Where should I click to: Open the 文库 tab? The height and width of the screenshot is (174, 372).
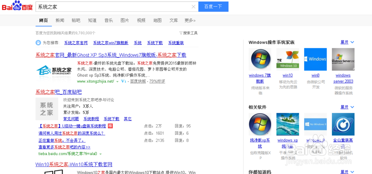pyautogui.click(x=174, y=20)
